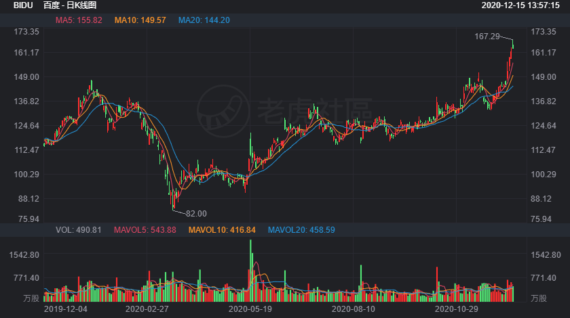Click the right axis 88.12 price label
Screen dimensions: 570x318
click(541, 199)
